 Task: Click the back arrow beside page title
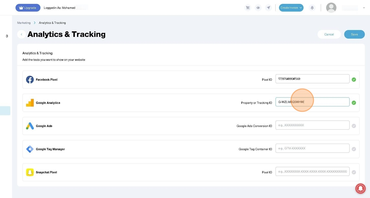point(21,34)
